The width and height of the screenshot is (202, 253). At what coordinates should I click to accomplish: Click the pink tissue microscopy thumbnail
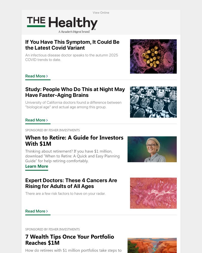153,193
